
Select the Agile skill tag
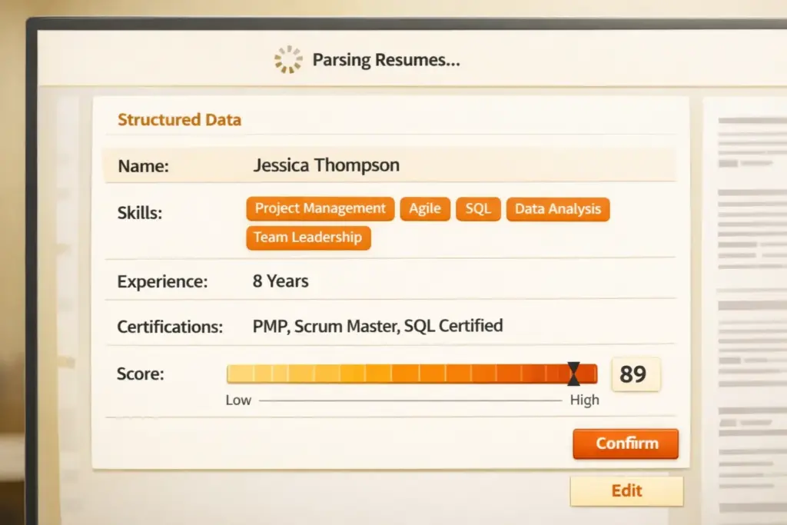coord(425,208)
